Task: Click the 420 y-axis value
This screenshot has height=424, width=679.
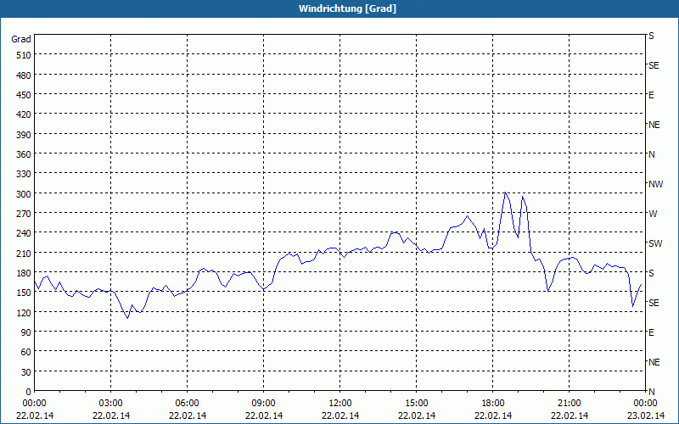Action: [25, 114]
